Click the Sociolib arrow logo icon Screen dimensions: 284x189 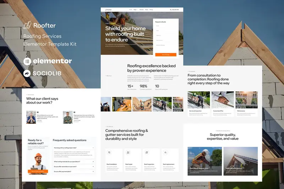coord(27,73)
